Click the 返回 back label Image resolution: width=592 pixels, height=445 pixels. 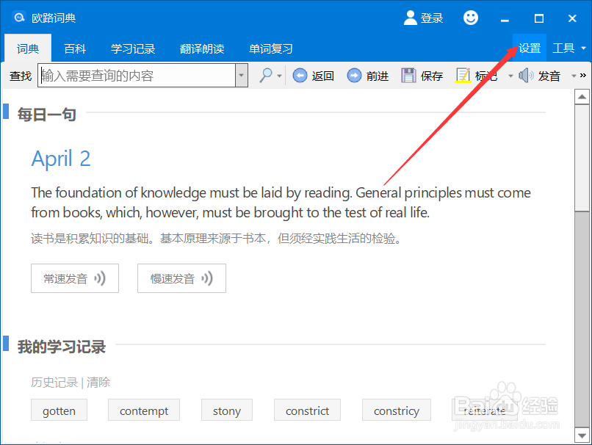coord(322,76)
